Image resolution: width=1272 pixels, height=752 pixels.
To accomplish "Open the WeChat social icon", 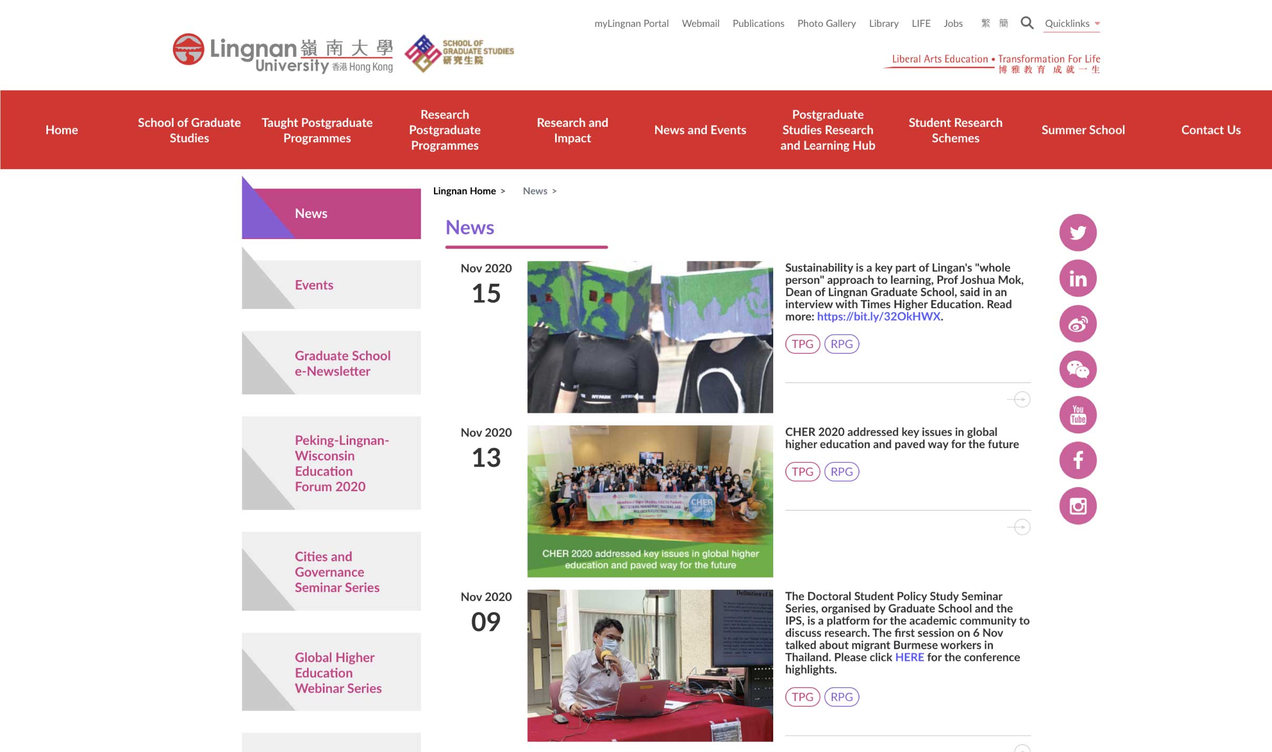I will [x=1078, y=369].
